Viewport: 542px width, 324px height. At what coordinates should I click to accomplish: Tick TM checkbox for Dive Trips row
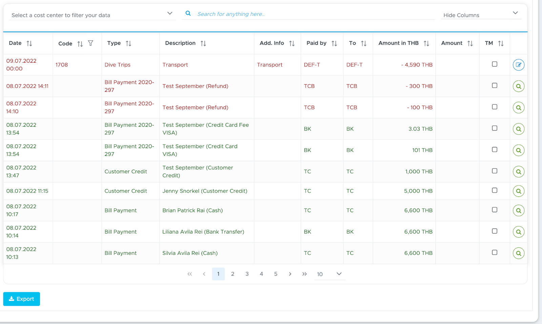click(x=495, y=64)
